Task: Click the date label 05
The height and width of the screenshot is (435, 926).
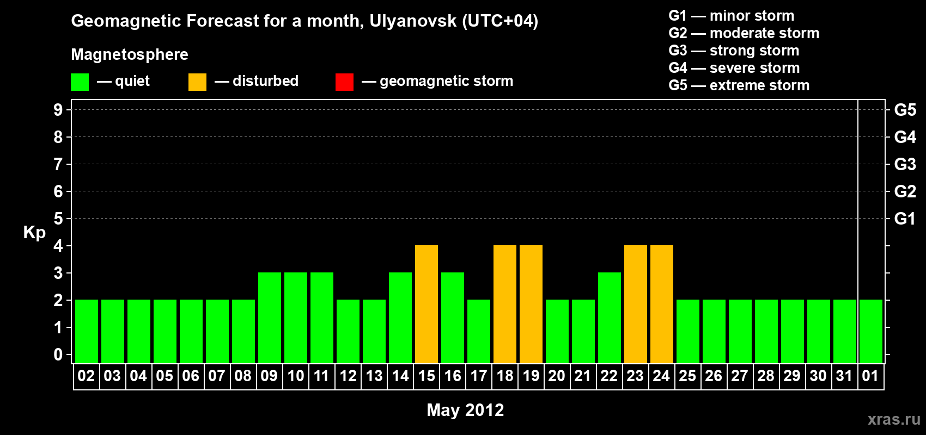Action: coord(165,376)
